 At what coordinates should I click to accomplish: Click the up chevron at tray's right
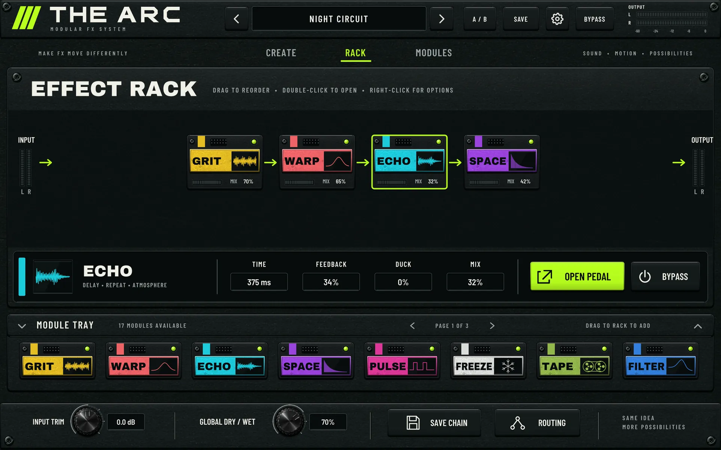click(698, 326)
